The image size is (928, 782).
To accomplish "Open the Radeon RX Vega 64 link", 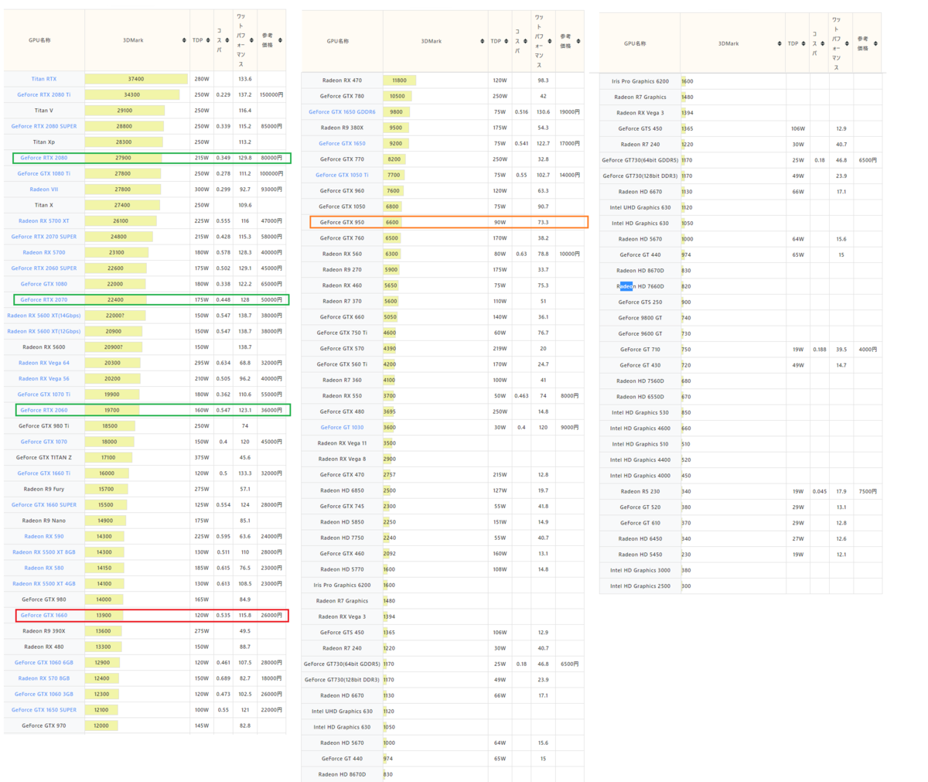I will coord(44,363).
